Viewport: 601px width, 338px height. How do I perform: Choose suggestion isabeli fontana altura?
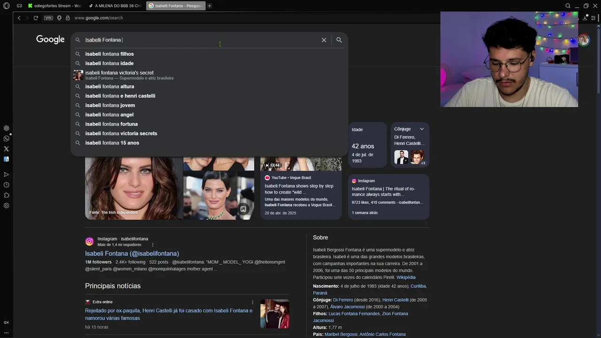(209, 86)
